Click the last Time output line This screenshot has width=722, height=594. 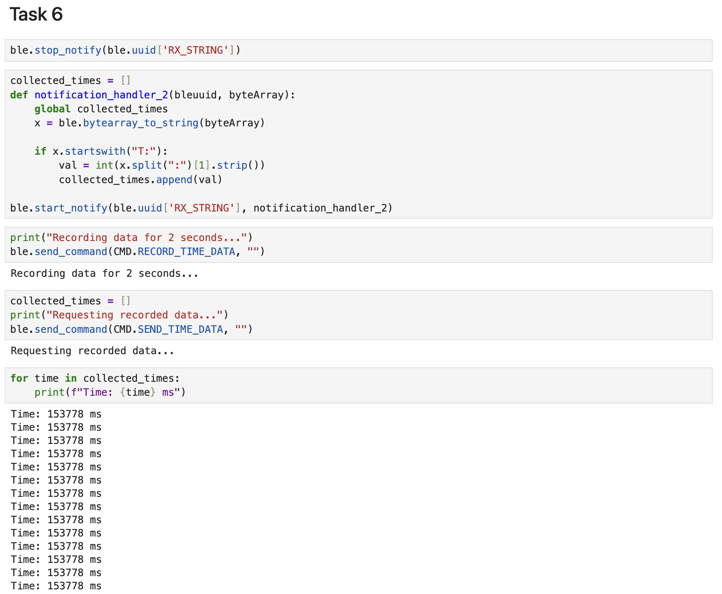[56, 586]
